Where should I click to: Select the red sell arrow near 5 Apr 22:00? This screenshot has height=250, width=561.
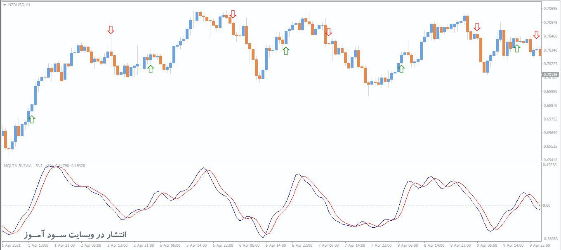tap(233, 14)
